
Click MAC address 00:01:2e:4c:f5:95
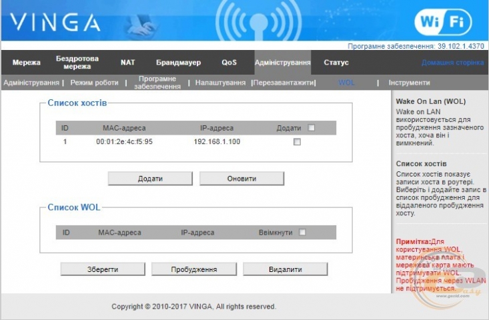point(124,142)
